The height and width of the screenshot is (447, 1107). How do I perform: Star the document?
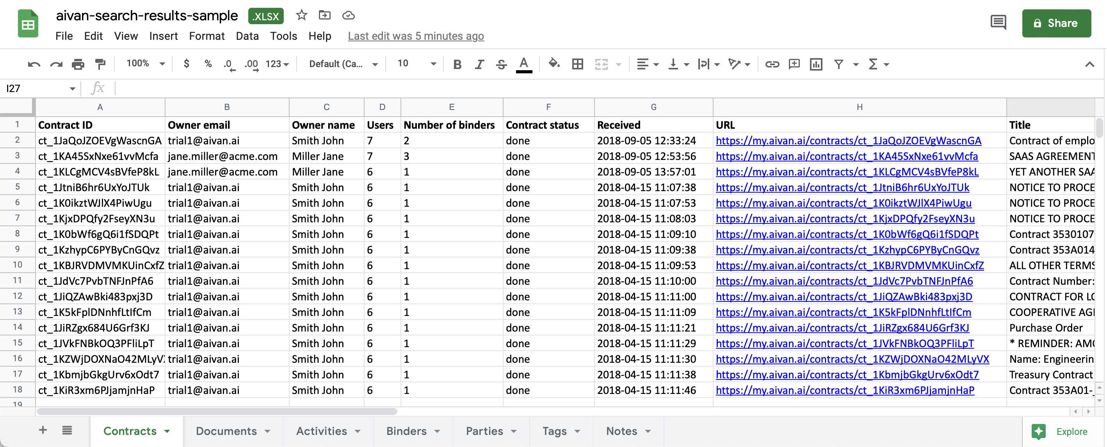(301, 16)
